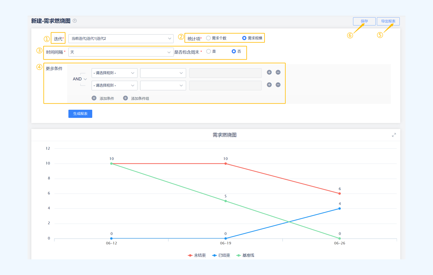Choose 否 for 是否包含周末
The height and width of the screenshot is (275, 433).
[x=234, y=51]
